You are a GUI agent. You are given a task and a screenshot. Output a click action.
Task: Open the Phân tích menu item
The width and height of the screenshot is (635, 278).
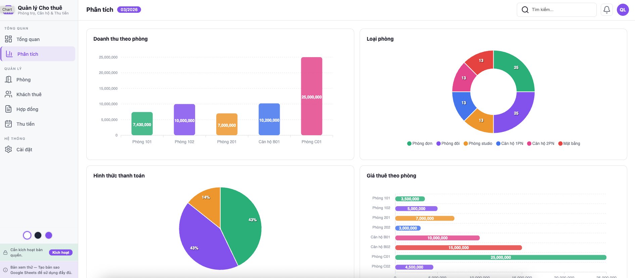(28, 54)
